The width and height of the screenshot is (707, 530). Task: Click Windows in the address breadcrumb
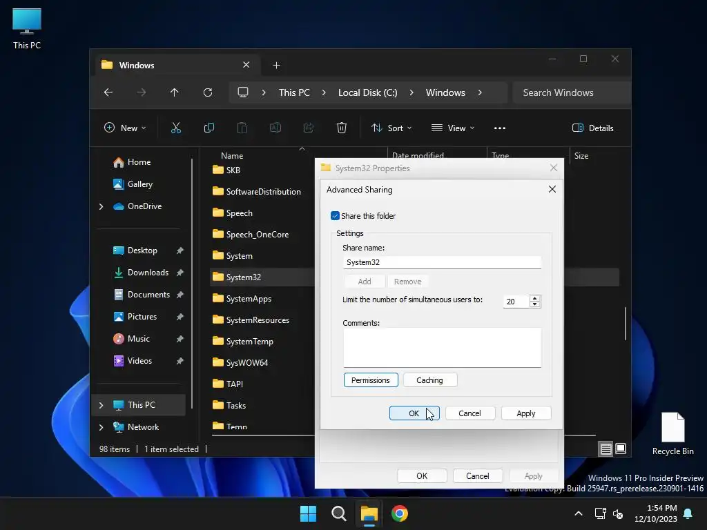click(445, 92)
